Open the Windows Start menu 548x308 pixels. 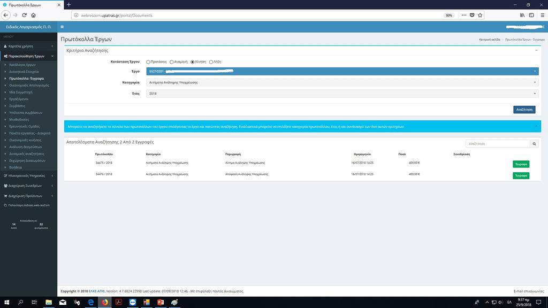pyautogui.click(x=6, y=302)
